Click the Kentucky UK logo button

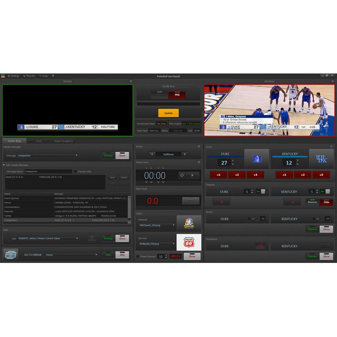pos(321,159)
